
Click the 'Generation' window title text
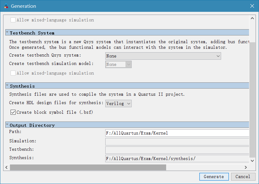click(x=23, y=6)
